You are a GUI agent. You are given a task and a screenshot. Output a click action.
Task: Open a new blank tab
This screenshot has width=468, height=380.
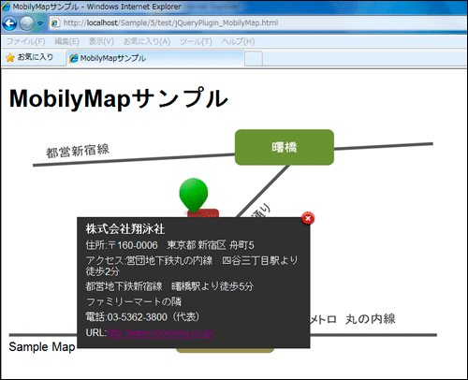(254, 59)
